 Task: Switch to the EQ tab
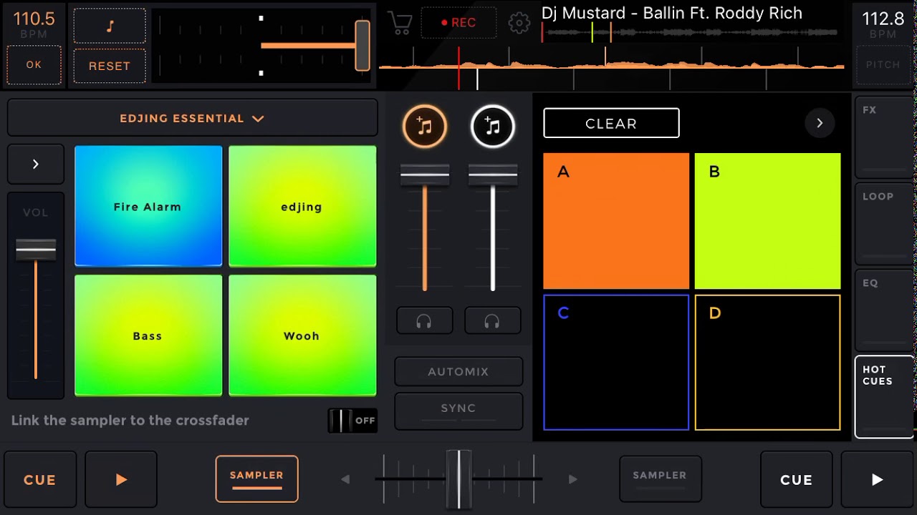[x=884, y=310]
